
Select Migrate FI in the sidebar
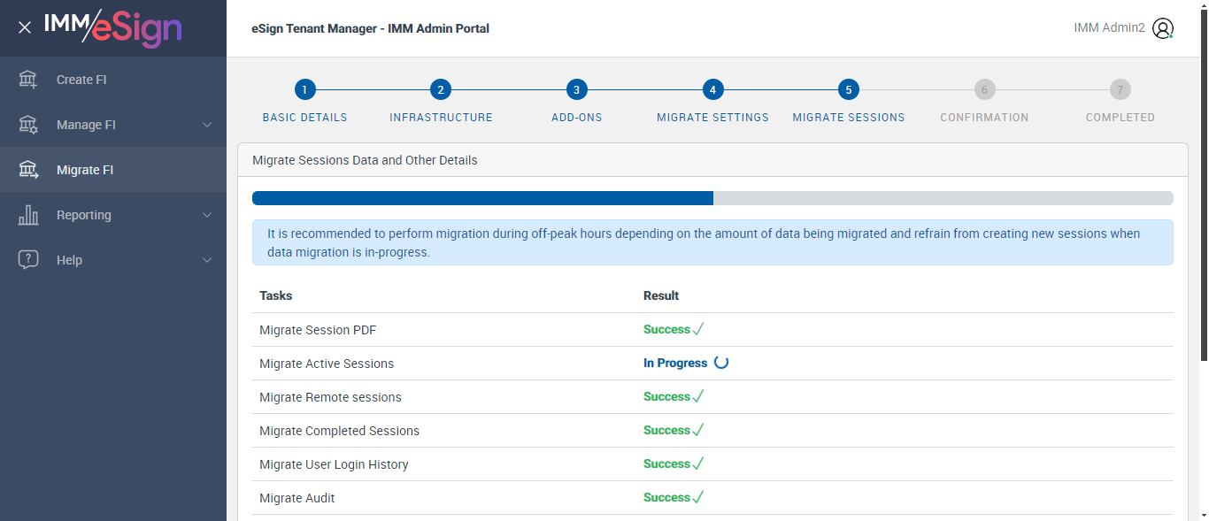point(113,170)
